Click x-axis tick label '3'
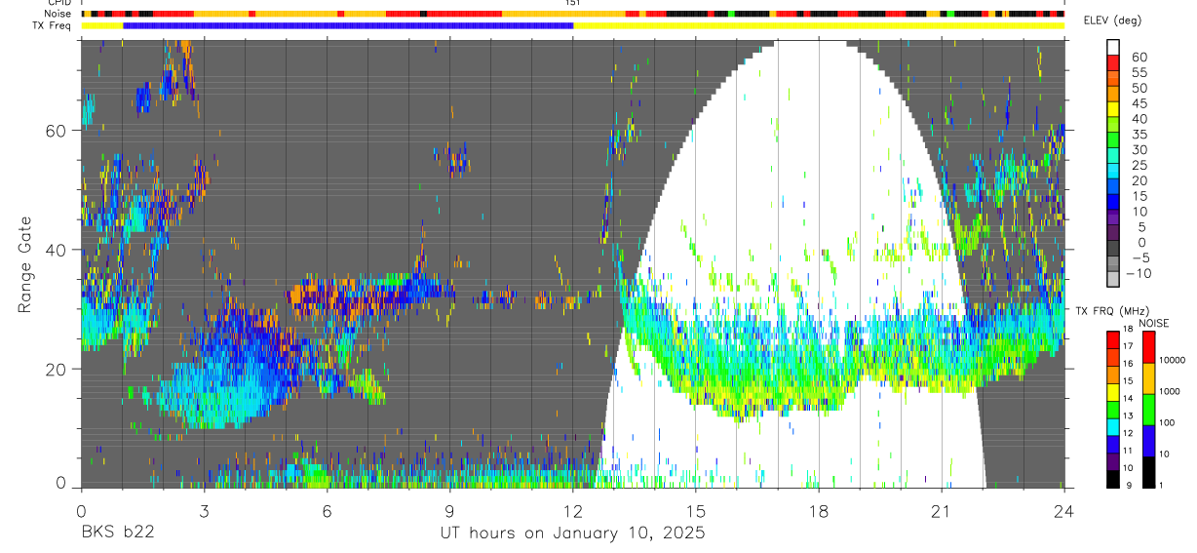This screenshot has height=553, width=1197. click(204, 510)
